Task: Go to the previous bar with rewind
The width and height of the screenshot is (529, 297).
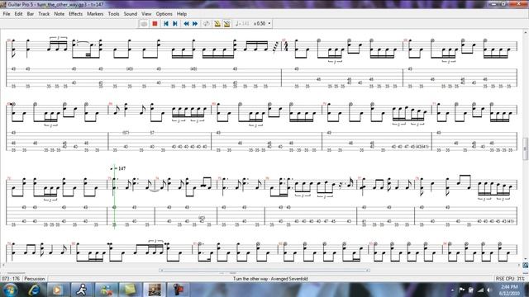Action: 186,24
